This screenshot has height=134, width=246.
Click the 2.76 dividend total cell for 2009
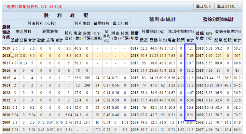pyautogui.click(x=69, y=122)
